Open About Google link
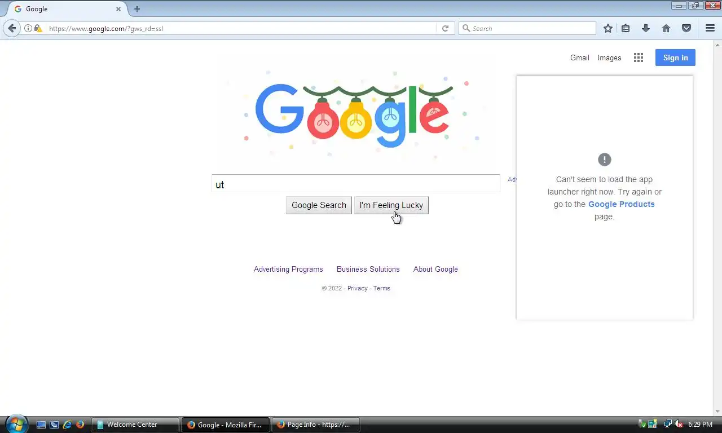Viewport: 722px width, 433px height. (x=435, y=269)
